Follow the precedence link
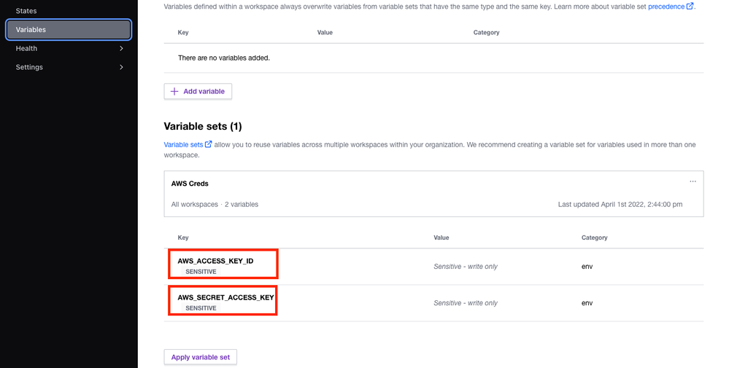This screenshot has height=368, width=729. [666, 7]
